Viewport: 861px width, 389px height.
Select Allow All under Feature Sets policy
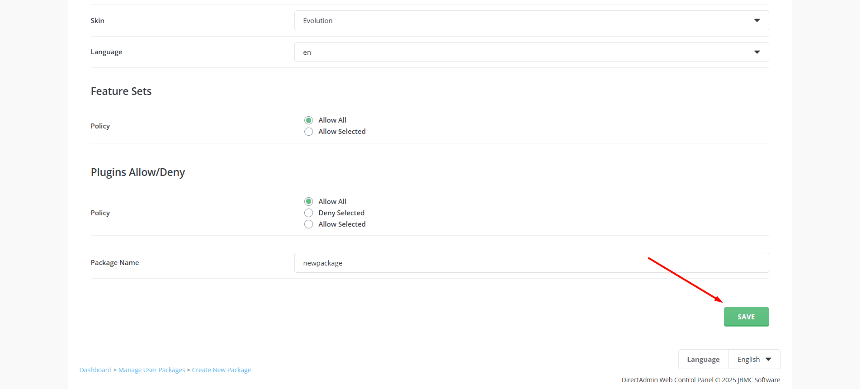click(x=309, y=120)
